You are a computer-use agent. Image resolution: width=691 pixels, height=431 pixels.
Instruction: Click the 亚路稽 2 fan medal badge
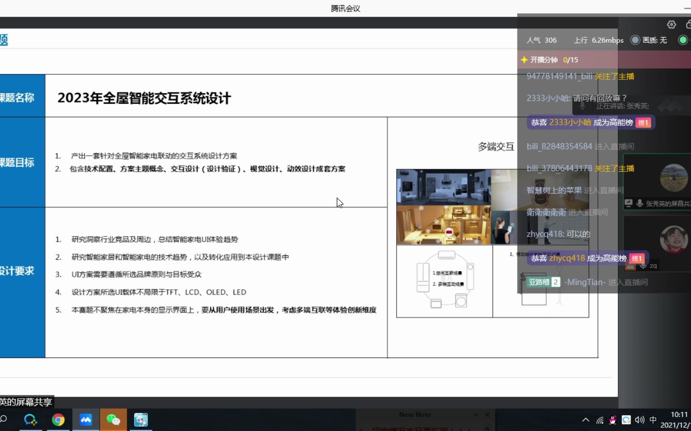coord(543,282)
